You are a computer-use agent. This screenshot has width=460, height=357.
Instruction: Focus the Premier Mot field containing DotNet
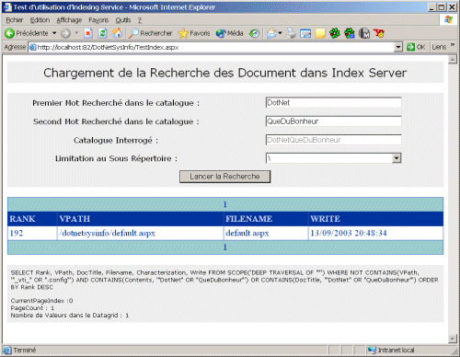pos(333,102)
